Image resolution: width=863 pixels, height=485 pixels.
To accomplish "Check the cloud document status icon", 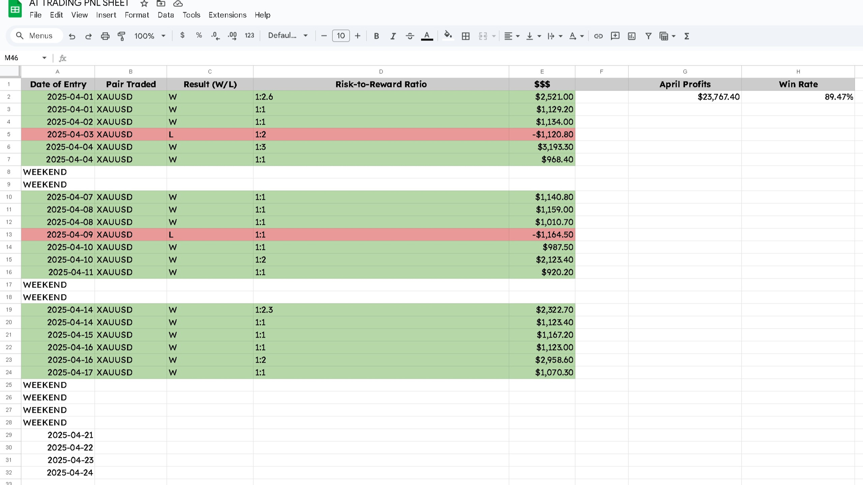I will 178,4.
